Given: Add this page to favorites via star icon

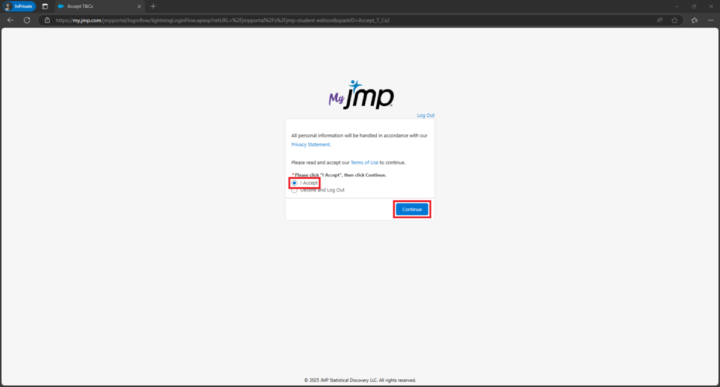Looking at the screenshot, I should pyautogui.click(x=674, y=20).
